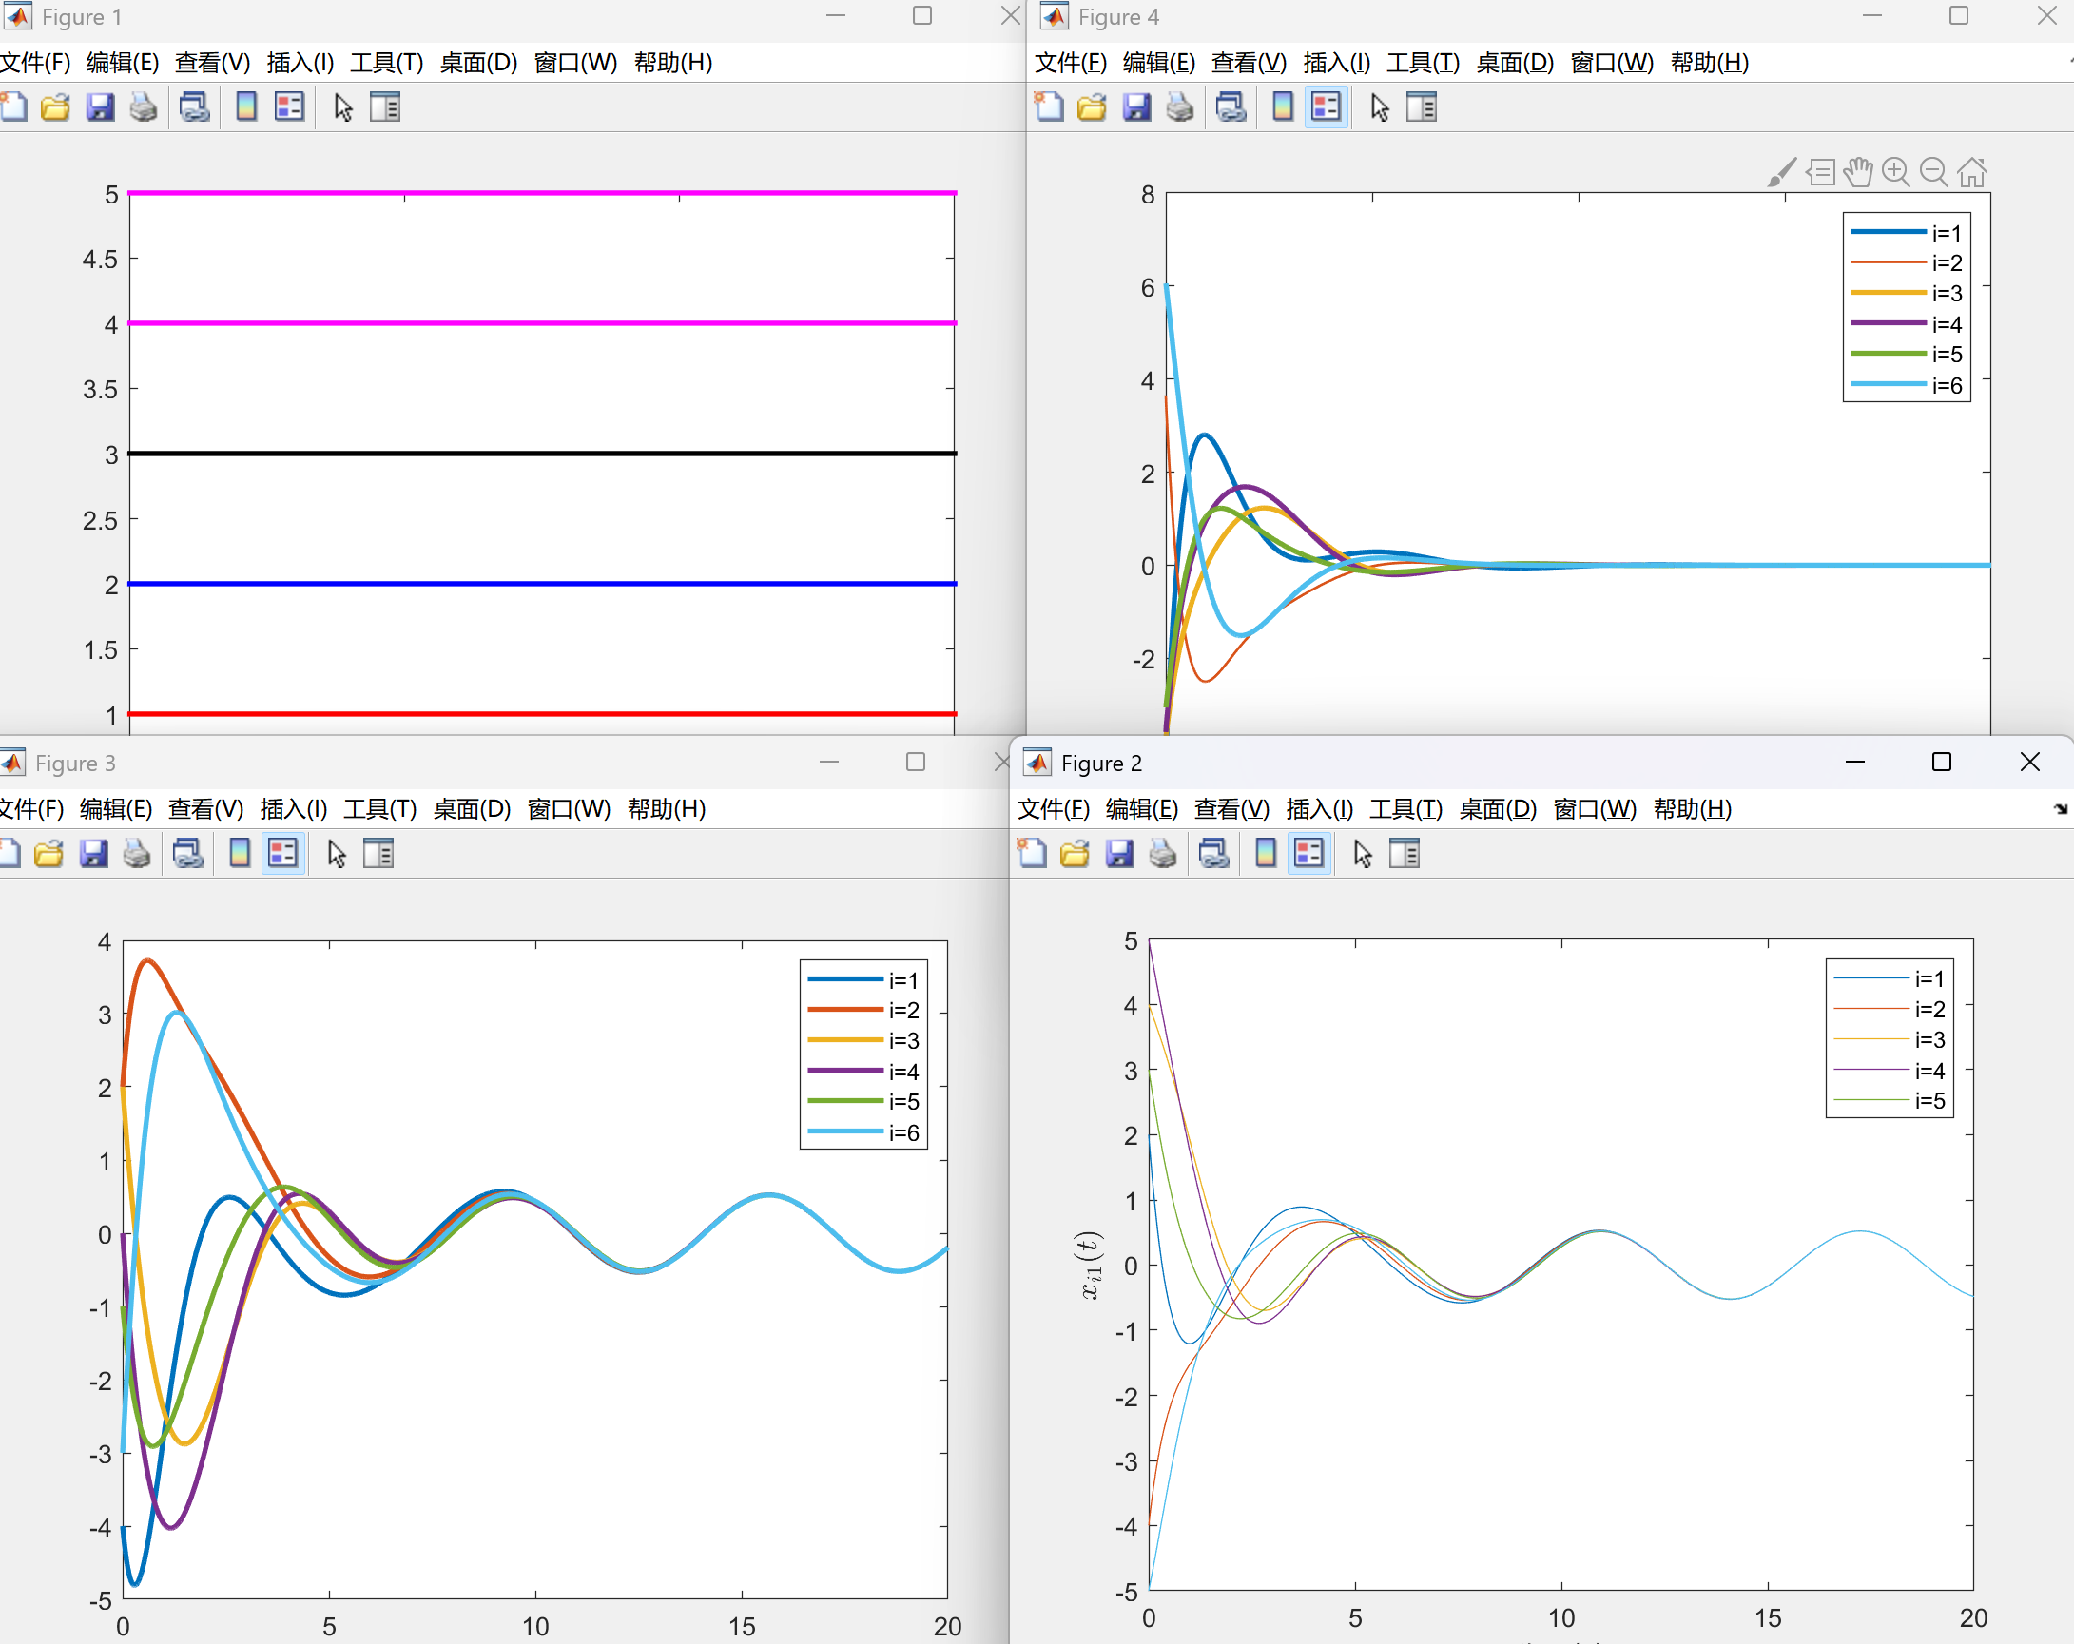Toggle Edit Plot arrow in Figure 3 toolbar
The height and width of the screenshot is (1644, 2074).
337,853
